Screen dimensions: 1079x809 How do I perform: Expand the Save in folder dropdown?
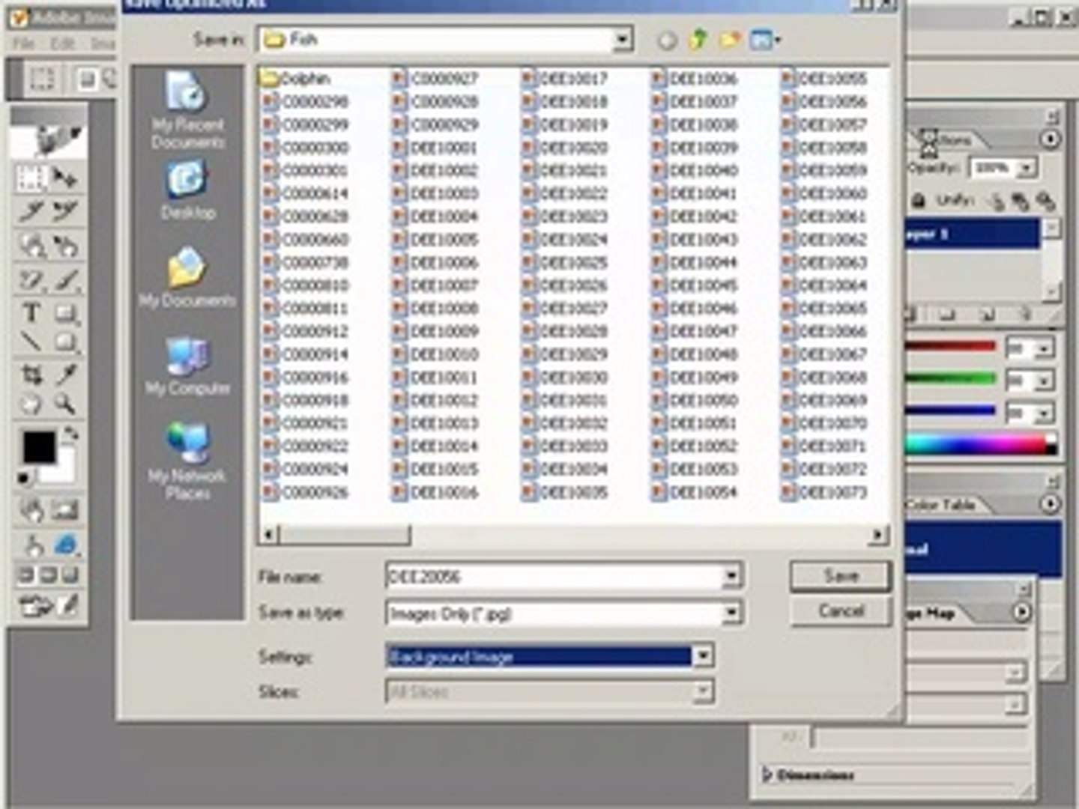pyautogui.click(x=621, y=39)
